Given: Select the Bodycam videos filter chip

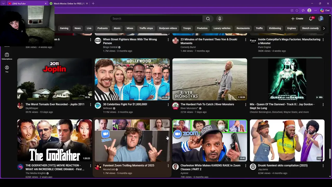Looking at the screenshot, I should tap(168, 28).
